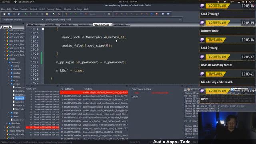Select mixer.cpp in the project tree

tap(19, 87)
